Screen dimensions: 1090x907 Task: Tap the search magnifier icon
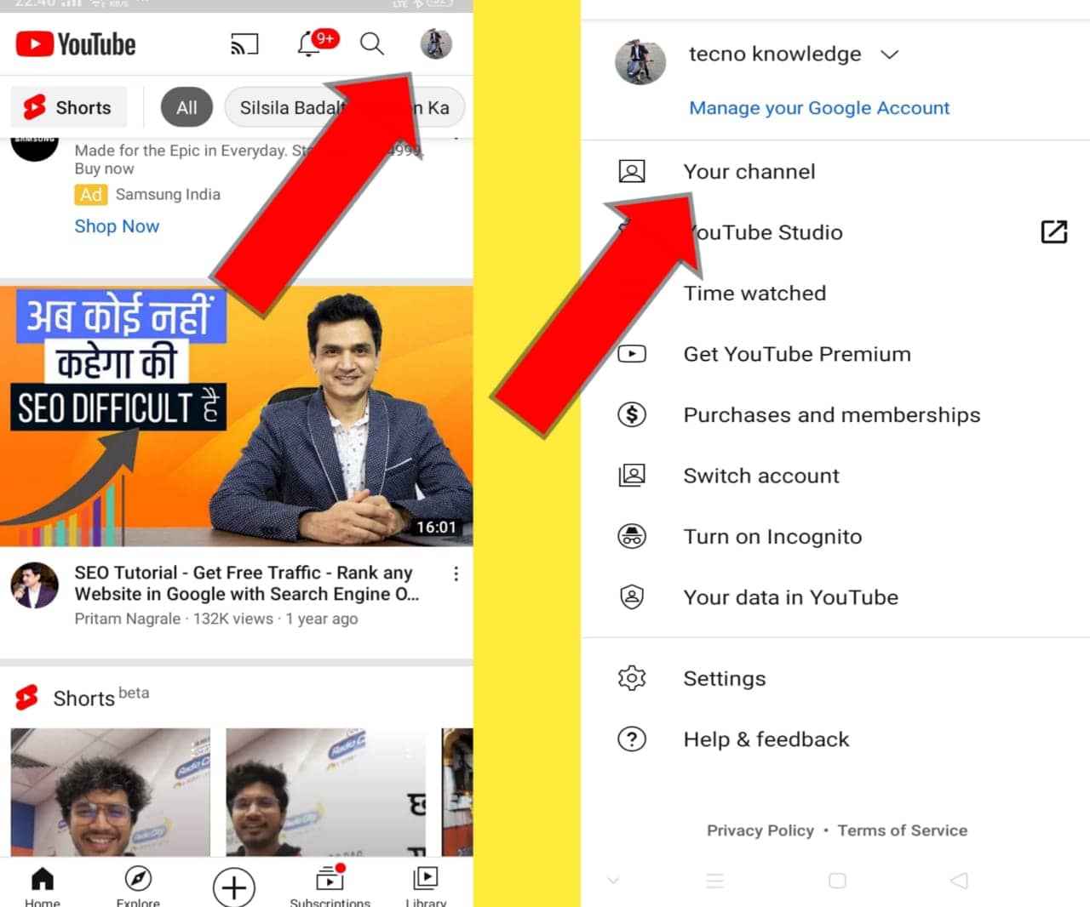point(372,43)
